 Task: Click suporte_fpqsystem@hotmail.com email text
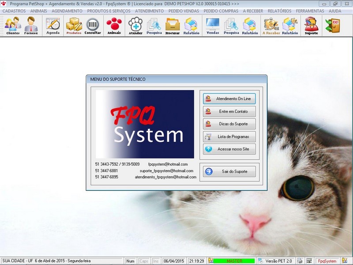[166, 171]
